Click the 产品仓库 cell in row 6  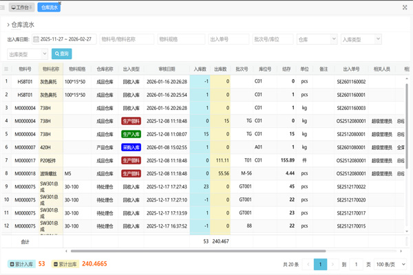point(105,147)
